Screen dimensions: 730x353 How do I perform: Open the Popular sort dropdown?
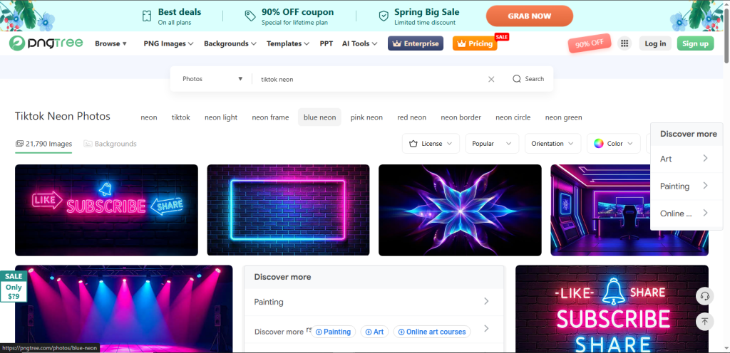click(x=492, y=144)
